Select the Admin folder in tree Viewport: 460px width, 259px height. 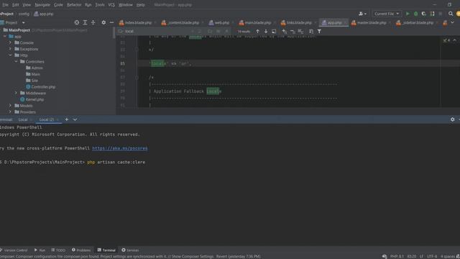(x=34, y=68)
